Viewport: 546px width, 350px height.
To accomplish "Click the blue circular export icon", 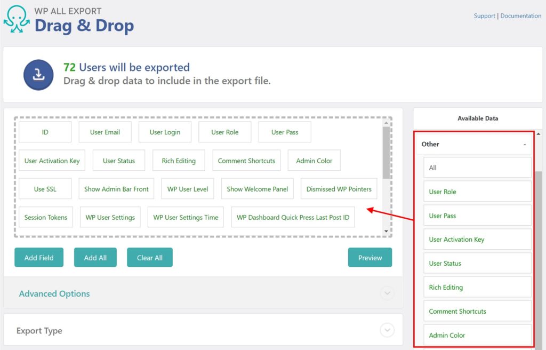I will click(38, 74).
